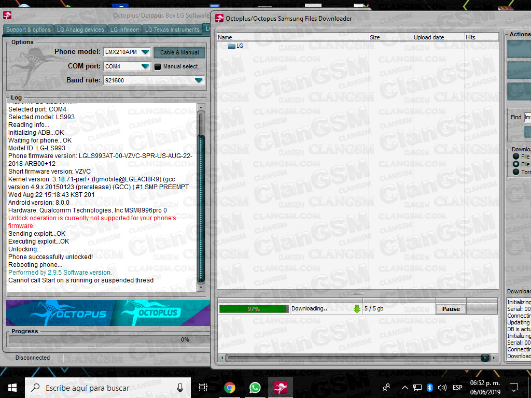
Task: Select the first File download radio option
Action: point(516,157)
